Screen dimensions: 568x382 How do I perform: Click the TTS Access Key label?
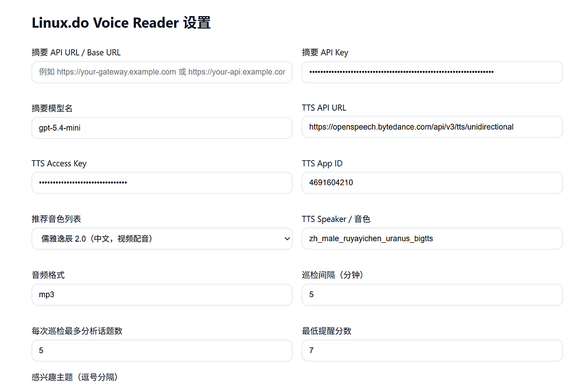click(x=59, y=164)
